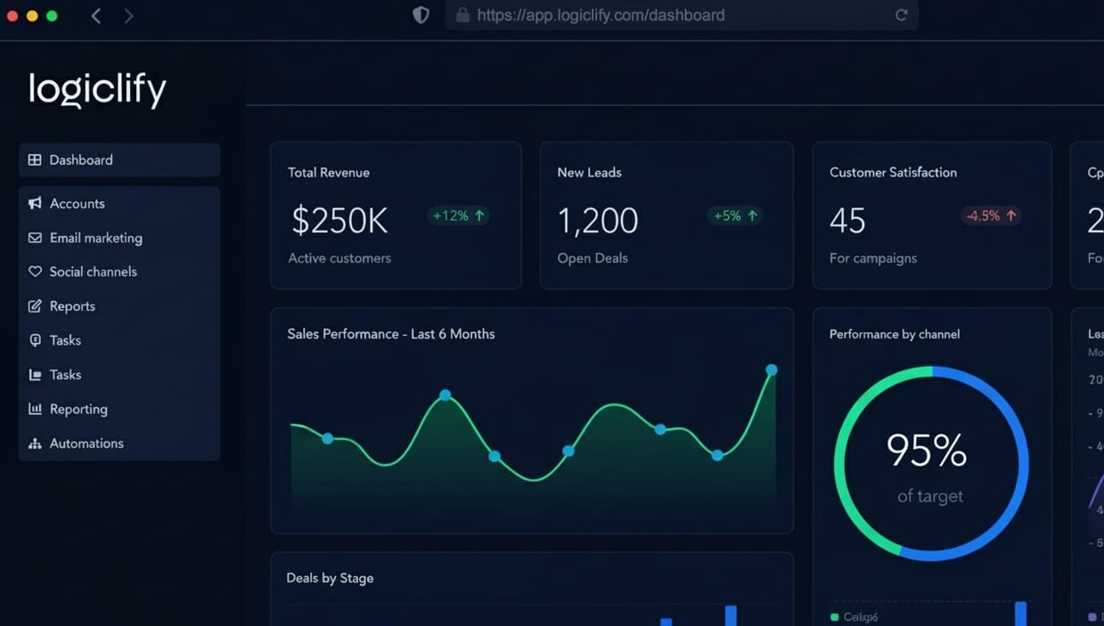1104x626 pixels.
Task: Click the Dashboard grid icon in sidebar
Action: (35, 160)
